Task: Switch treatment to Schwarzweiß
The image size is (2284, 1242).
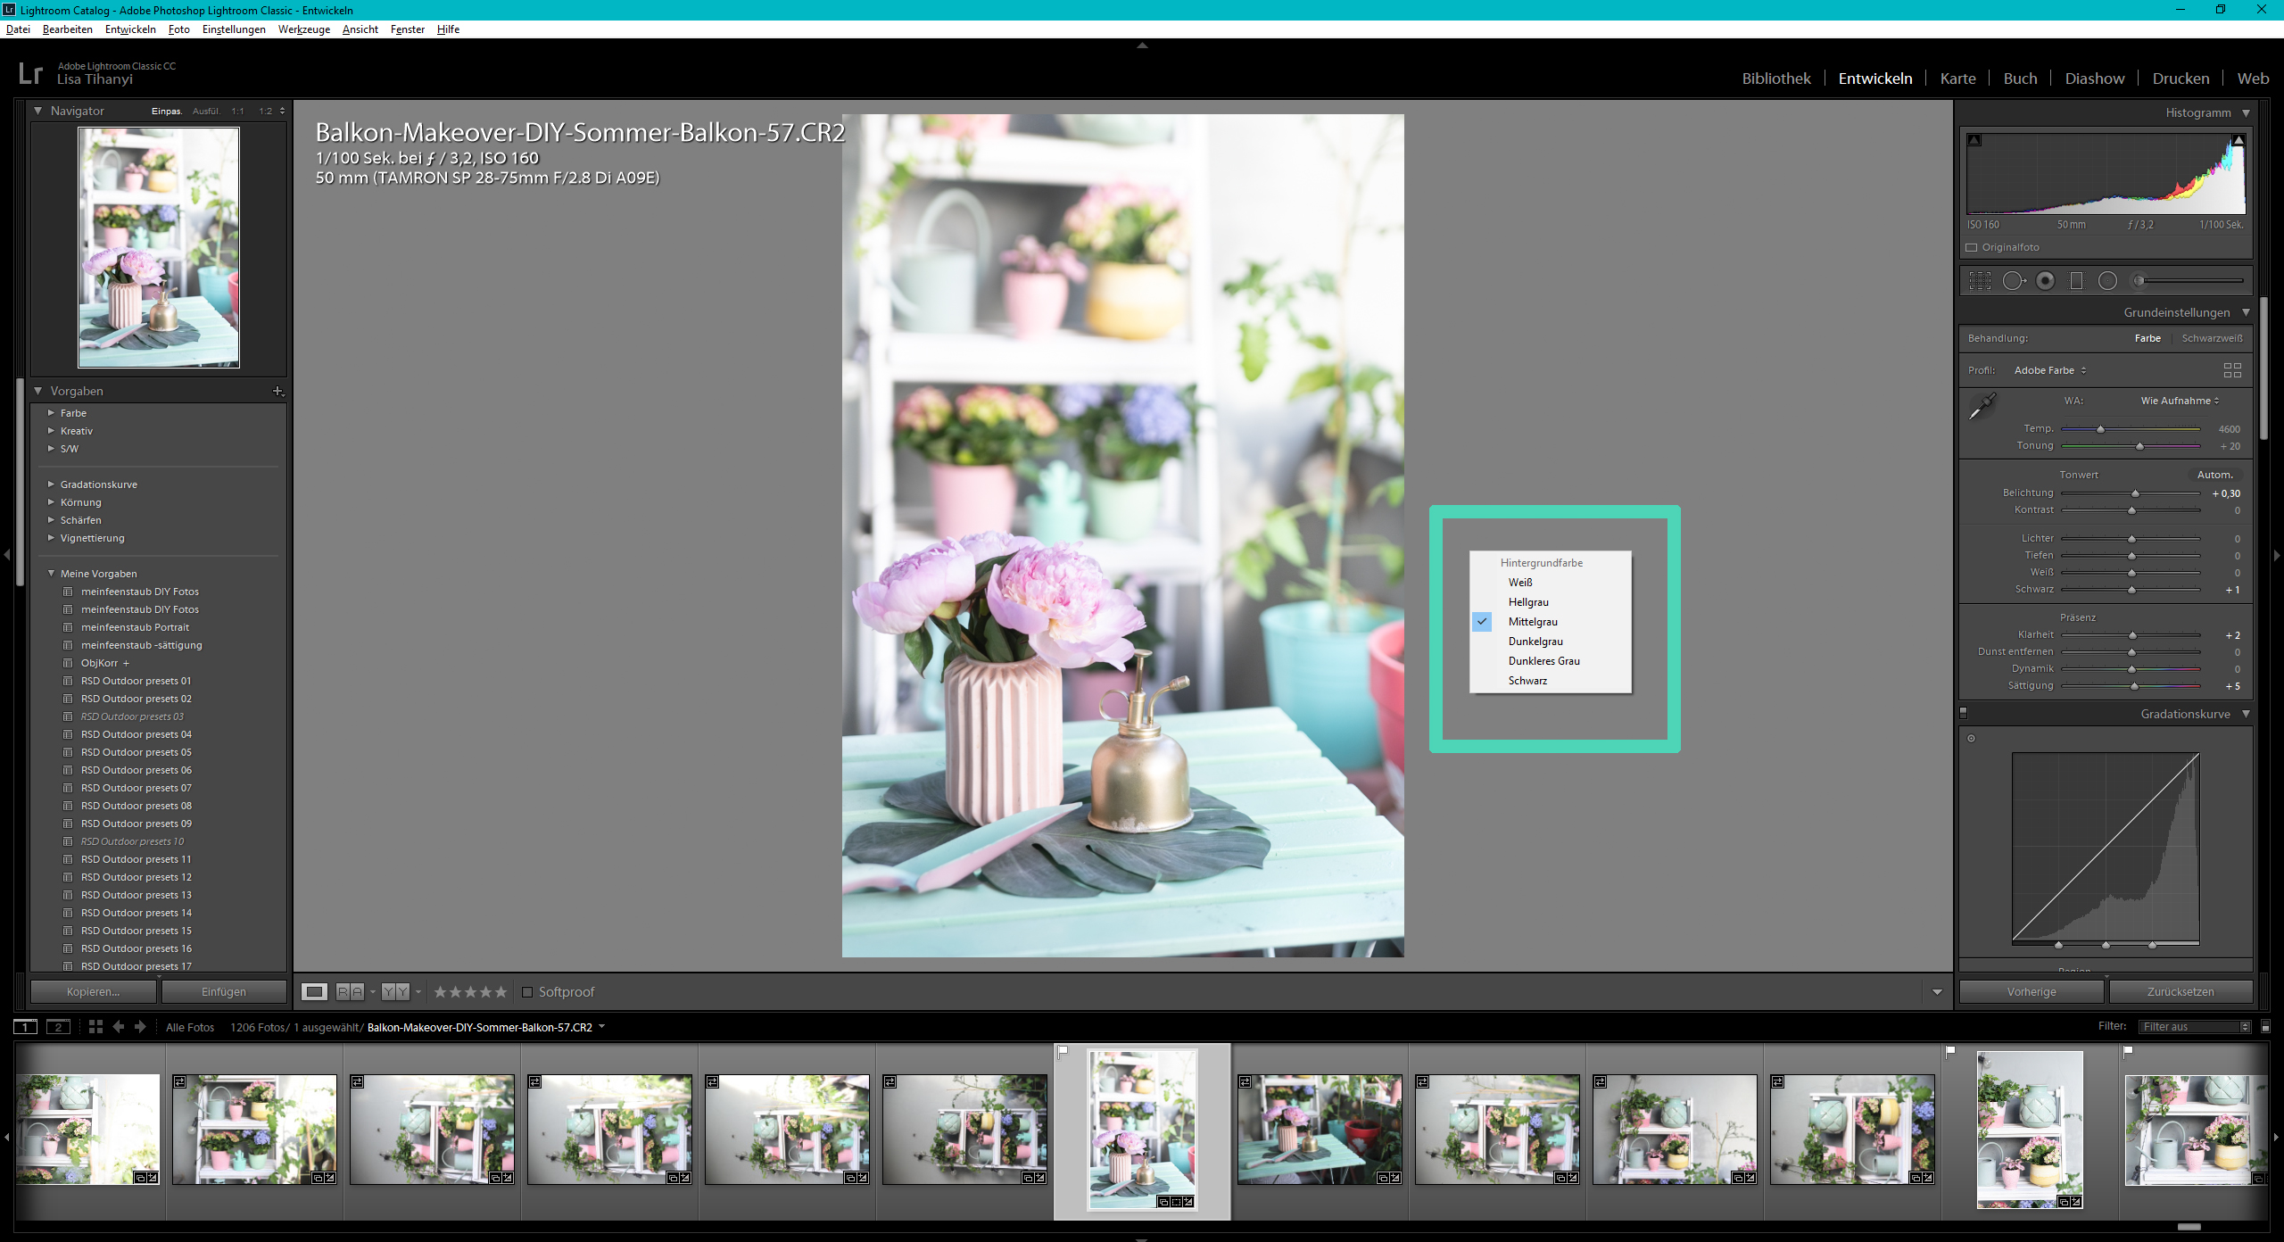Action: (2212, 338)
